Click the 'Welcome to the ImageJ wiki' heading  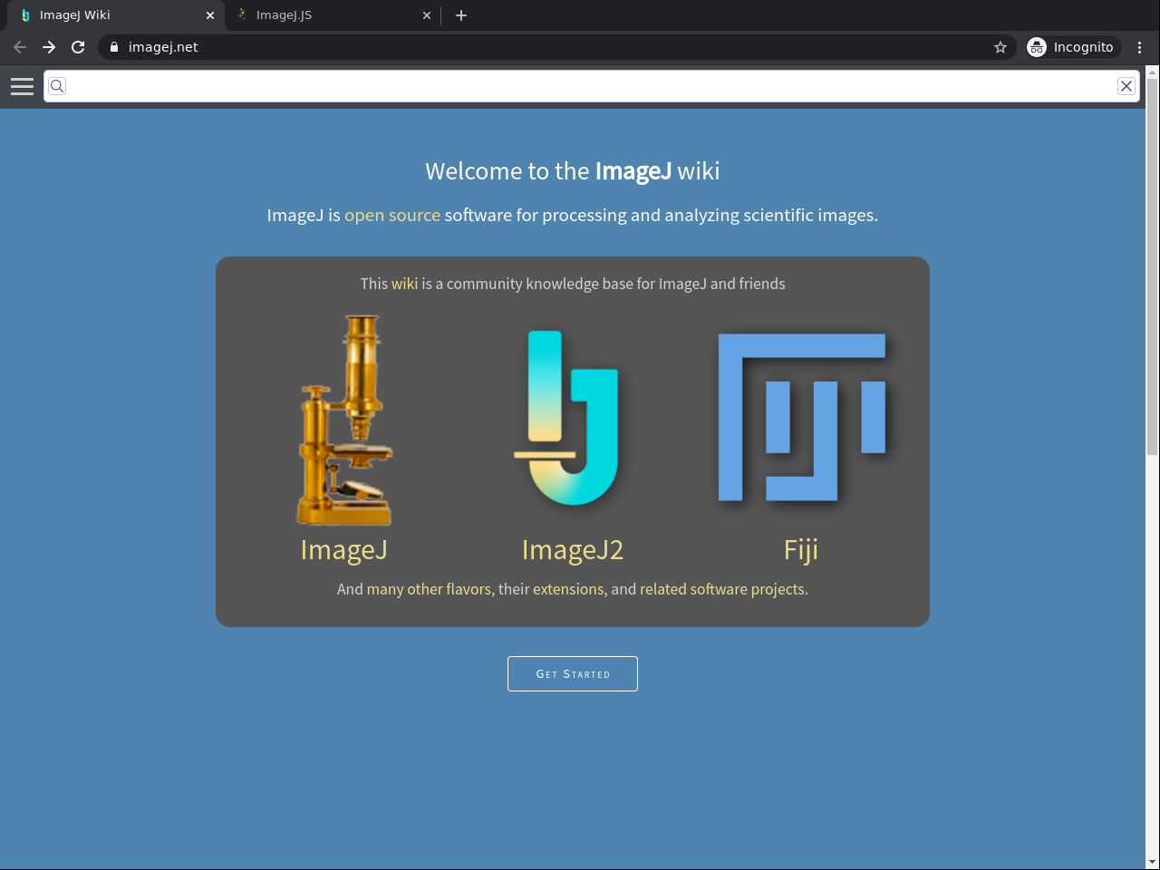point(573,171)
